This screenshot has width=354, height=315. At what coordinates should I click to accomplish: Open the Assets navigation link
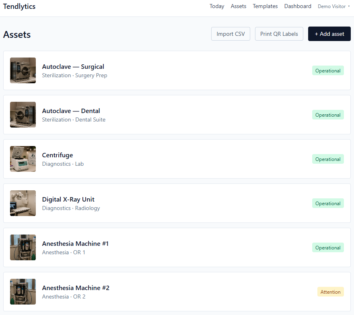(x=239, y=6)
